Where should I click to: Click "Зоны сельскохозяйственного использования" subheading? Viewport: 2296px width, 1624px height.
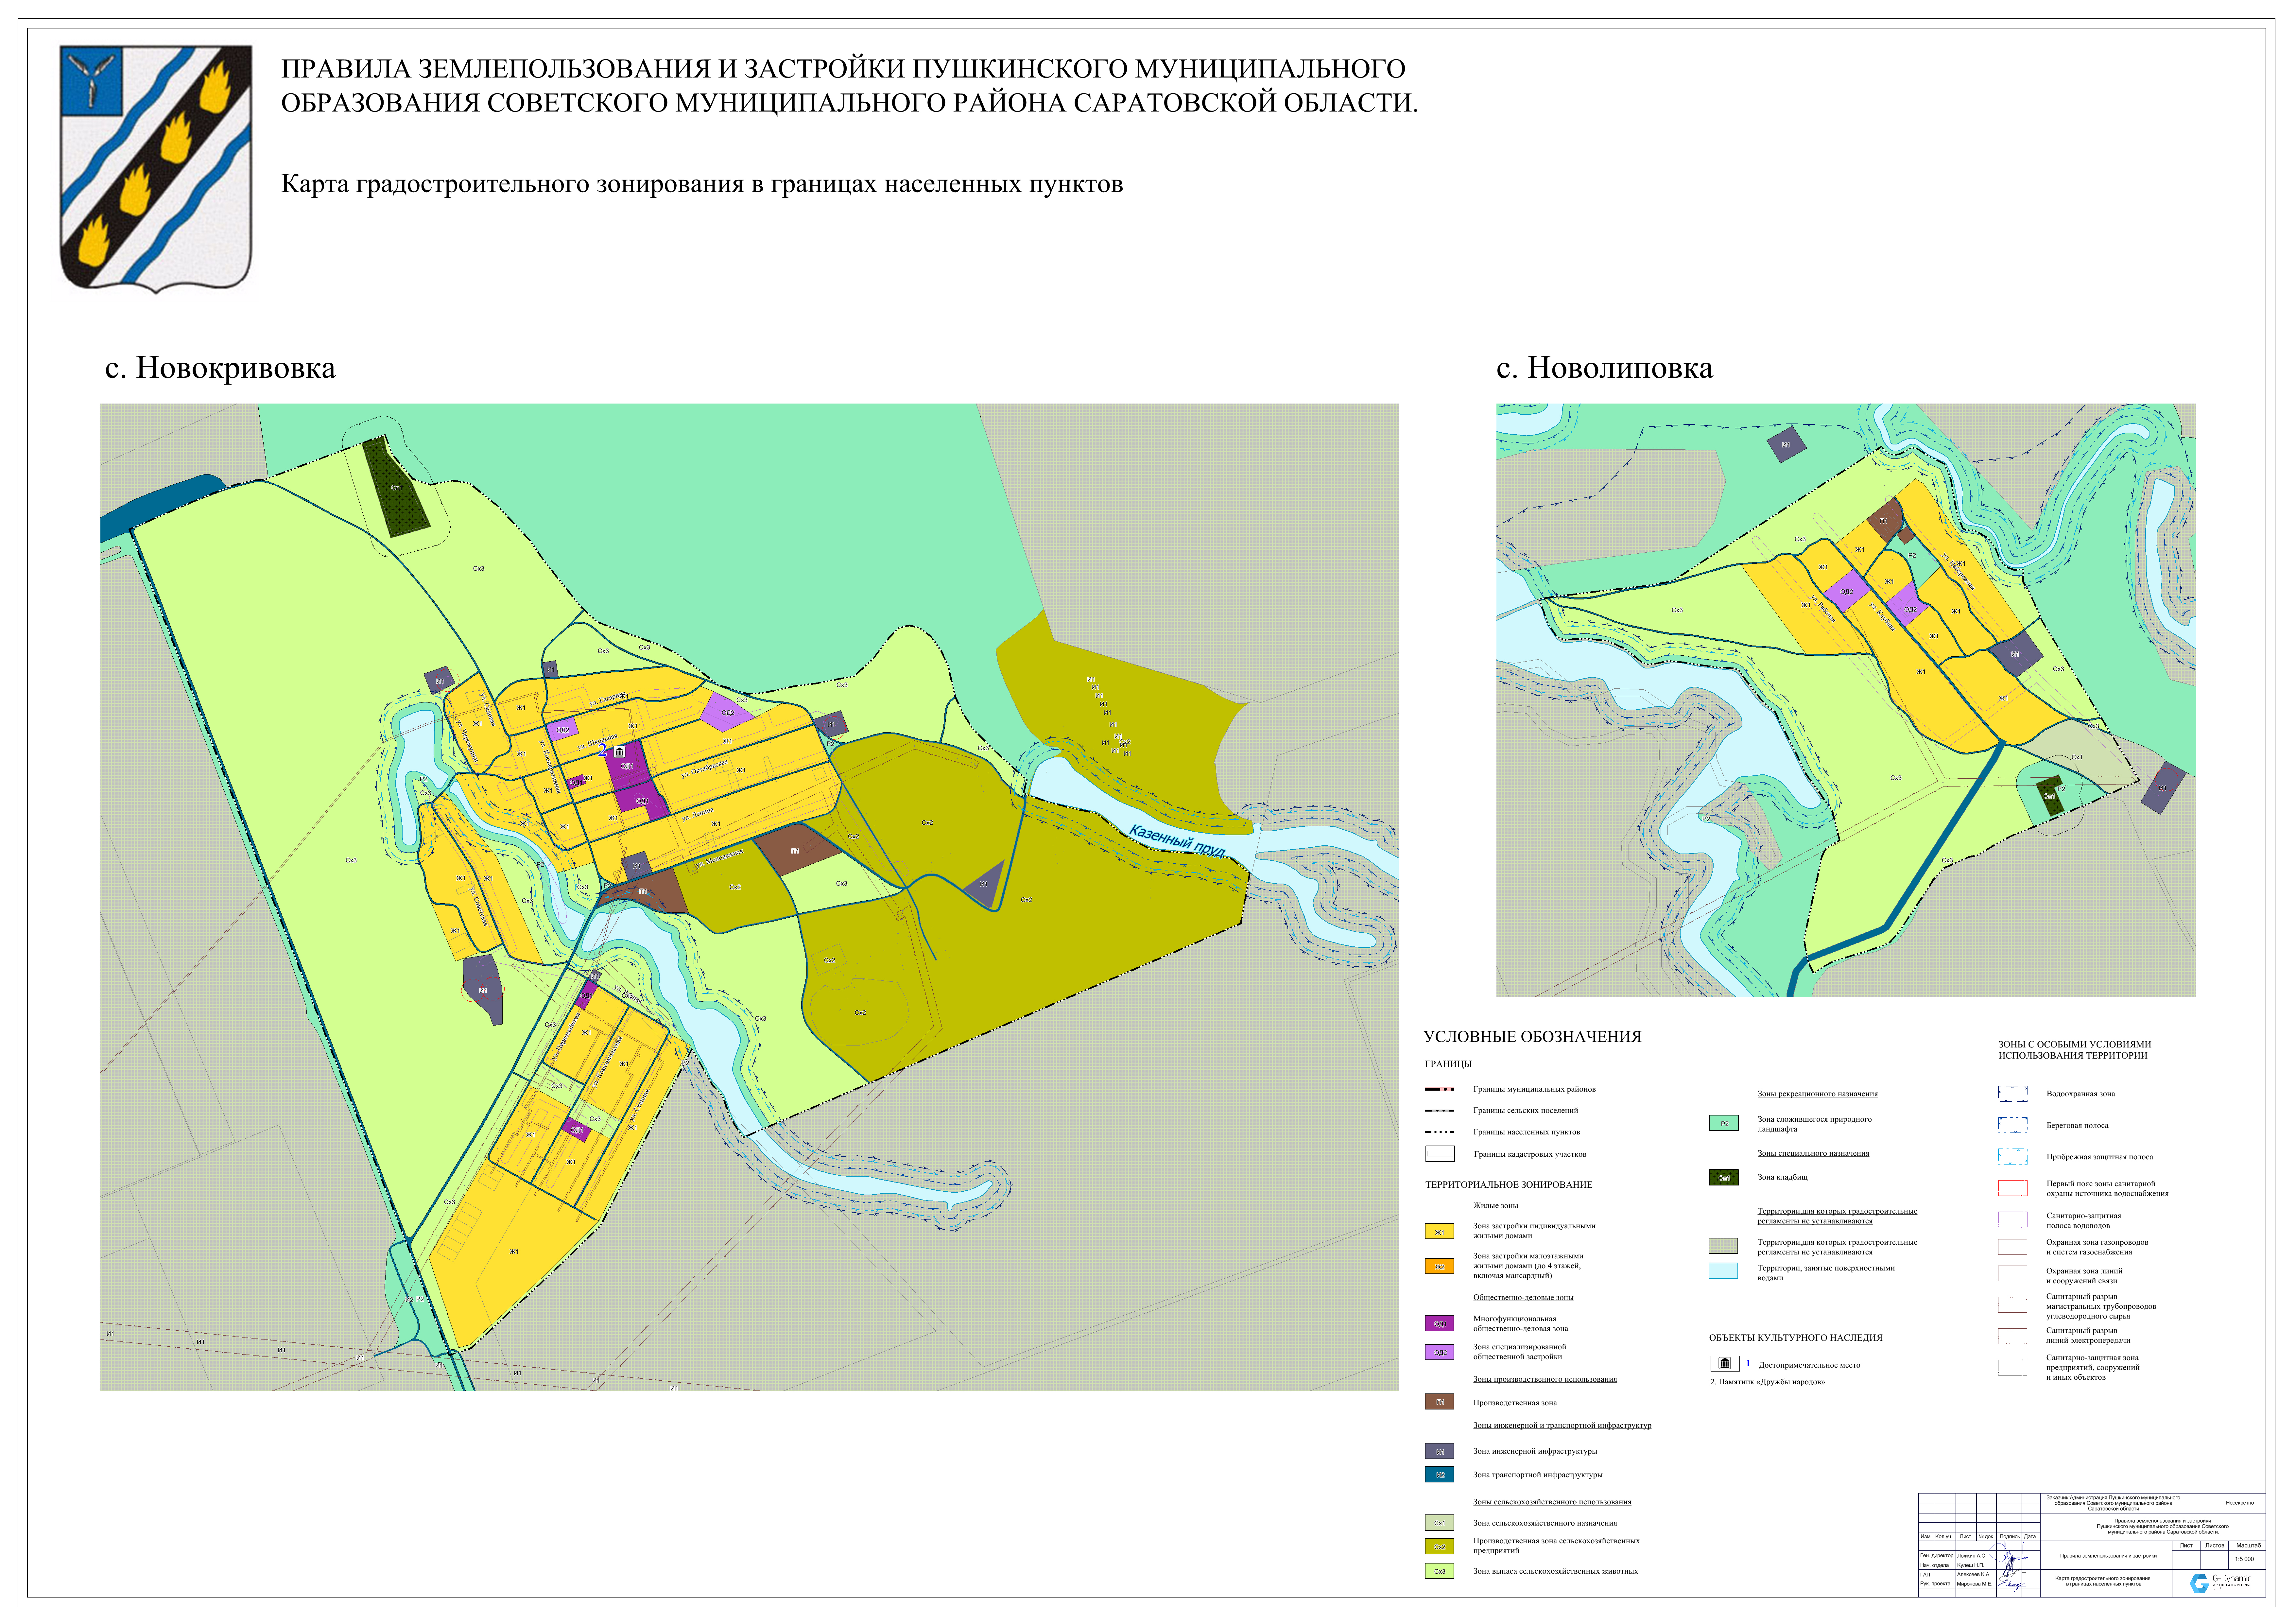(1552, 1502)
